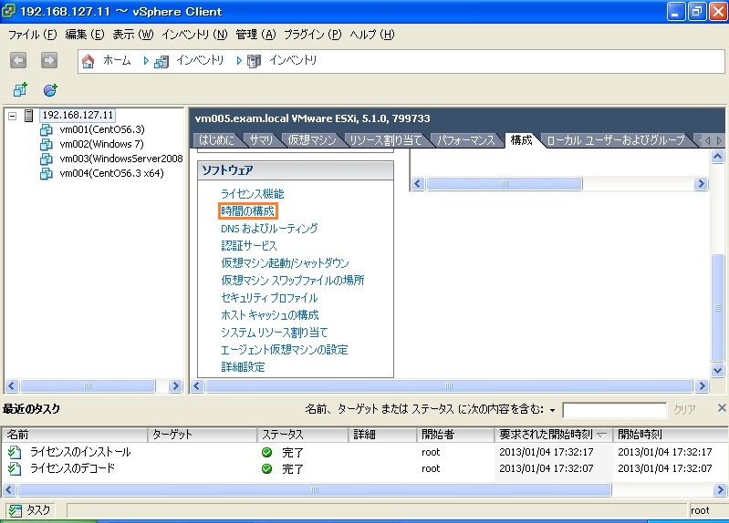Open the システム リソース割り当て link
Screen dimensions: 729x523
point(275,333)
